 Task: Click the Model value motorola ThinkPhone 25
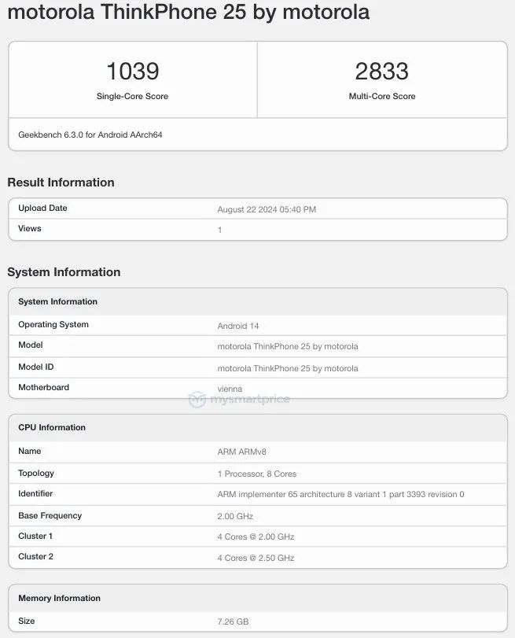tap(288, 346)
